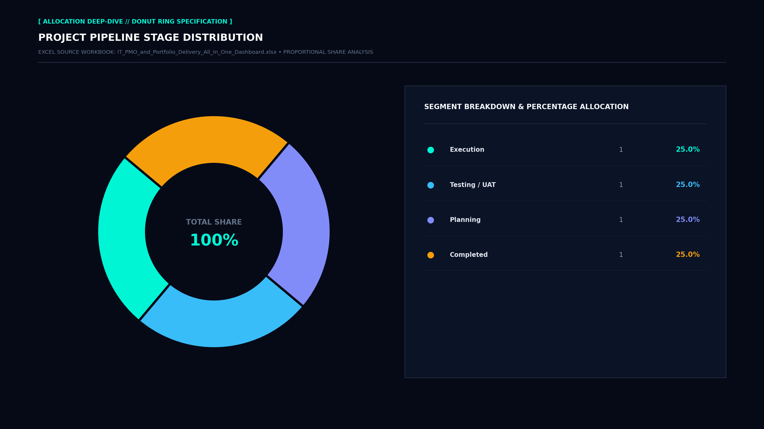The width and height of the screenshot is (764, 429).
Task: Click the purple Planning legend dot
Action: tap(431, 220)
